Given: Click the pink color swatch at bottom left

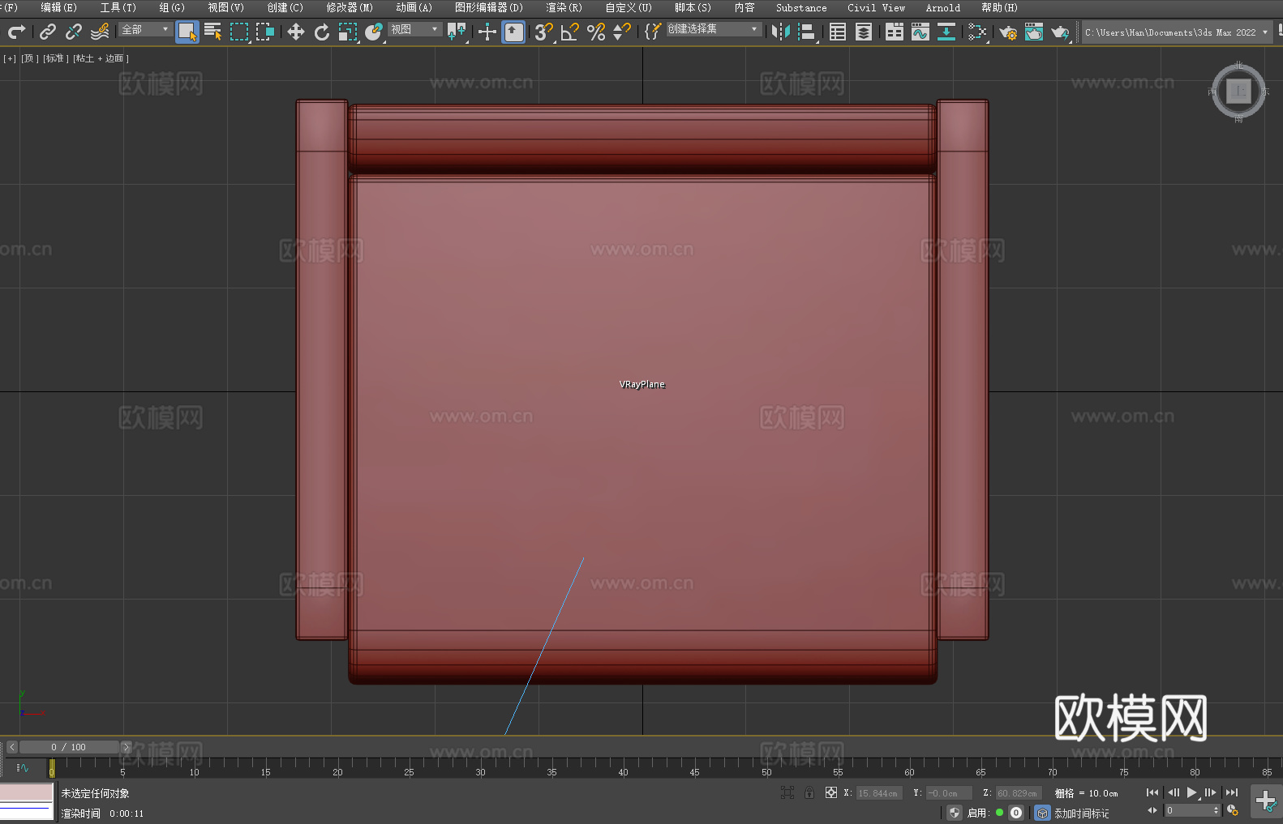Looking at the screenshot, I should pyautogui.click(x=27, y=792).
